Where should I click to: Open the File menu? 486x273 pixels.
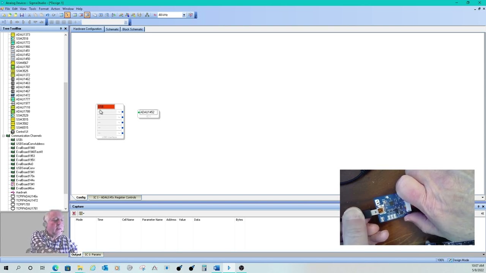click(8, 9)
